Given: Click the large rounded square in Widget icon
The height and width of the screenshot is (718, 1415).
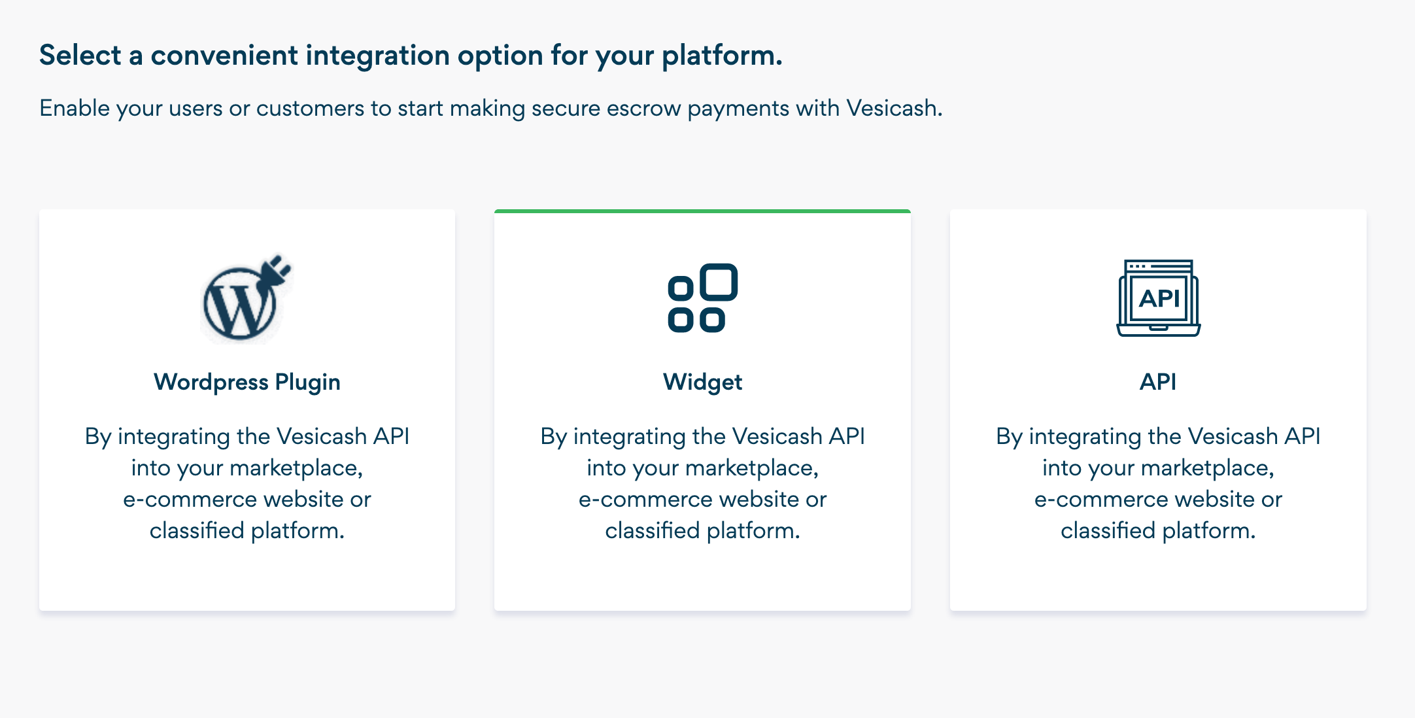Looking at the screenshot, I should [719, 282].
